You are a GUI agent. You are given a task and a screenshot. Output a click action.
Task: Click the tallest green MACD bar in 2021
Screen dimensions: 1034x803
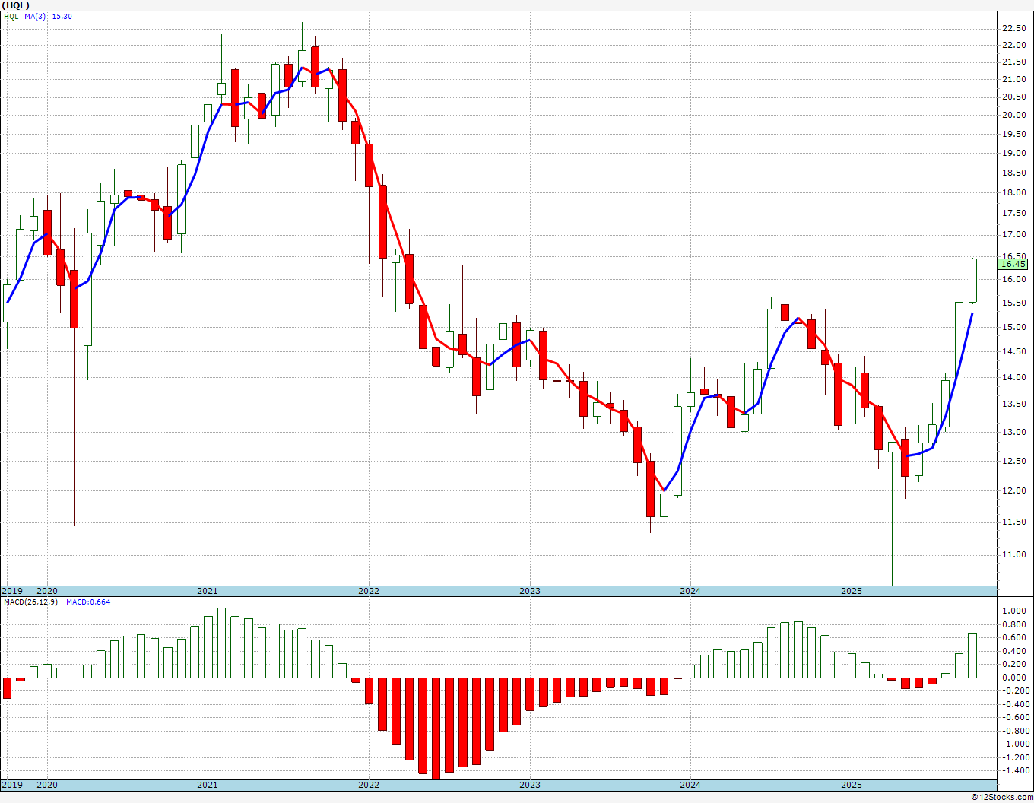click(221, 643)
